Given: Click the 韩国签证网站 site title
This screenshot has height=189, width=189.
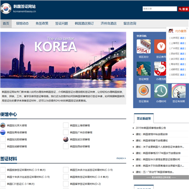Looking at the screenshot, I should click(25, 6).
